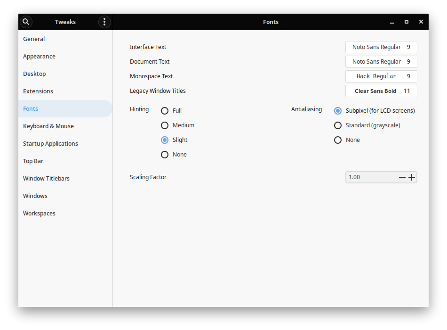
Task: Decrease scaling factor with minus icon
Action: pyautogui.click(x=402, y=177)
